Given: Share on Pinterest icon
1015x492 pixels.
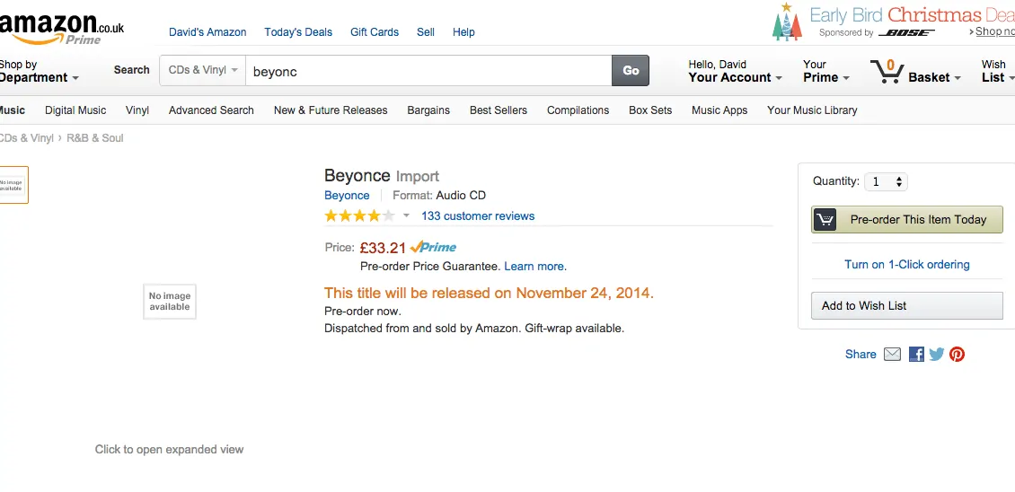Looking at the screenshot, I should (958, 355).
